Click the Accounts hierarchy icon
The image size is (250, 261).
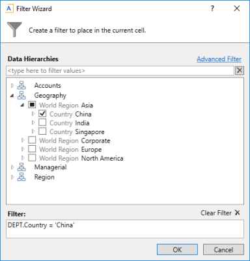click(x=21, y=85)
